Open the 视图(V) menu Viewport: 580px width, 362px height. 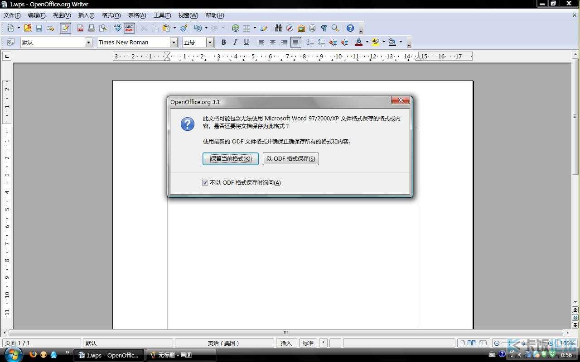tap(62, 15)
